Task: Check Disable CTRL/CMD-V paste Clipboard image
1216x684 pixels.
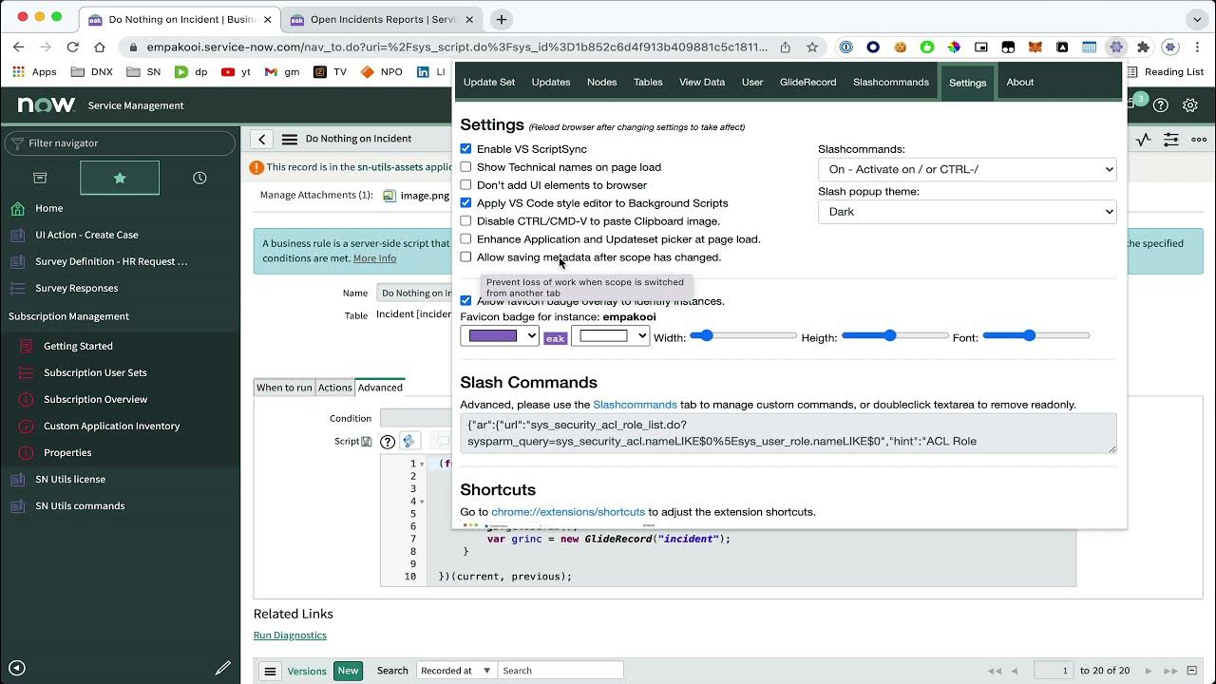Action: [465, 221]
